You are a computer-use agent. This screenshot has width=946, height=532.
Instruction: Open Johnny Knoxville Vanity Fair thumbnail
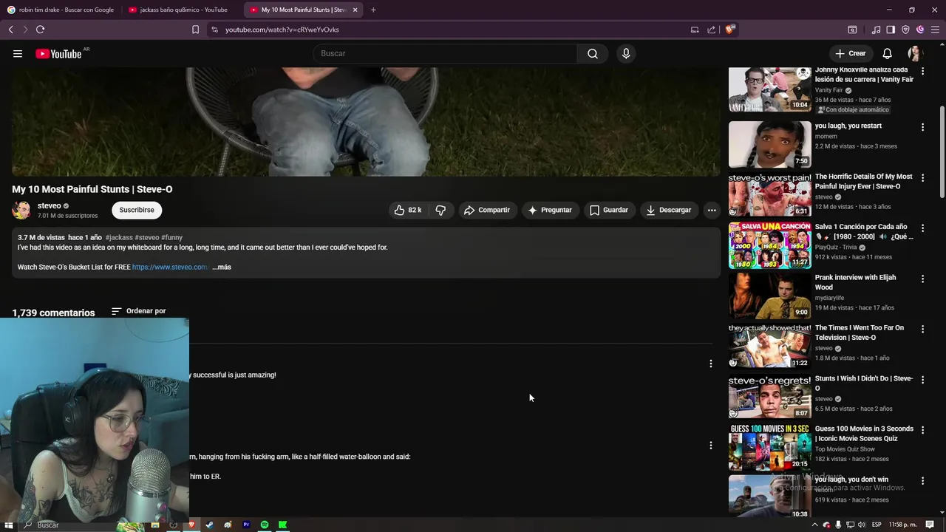pyautogui.click(x=769, y=89)
